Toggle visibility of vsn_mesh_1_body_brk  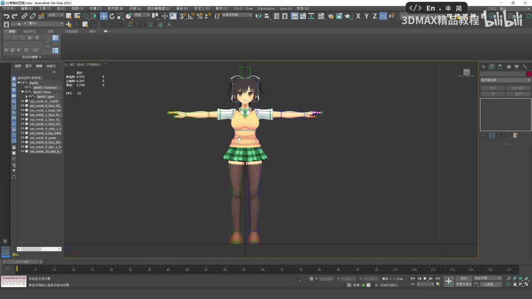click(23, 110)
